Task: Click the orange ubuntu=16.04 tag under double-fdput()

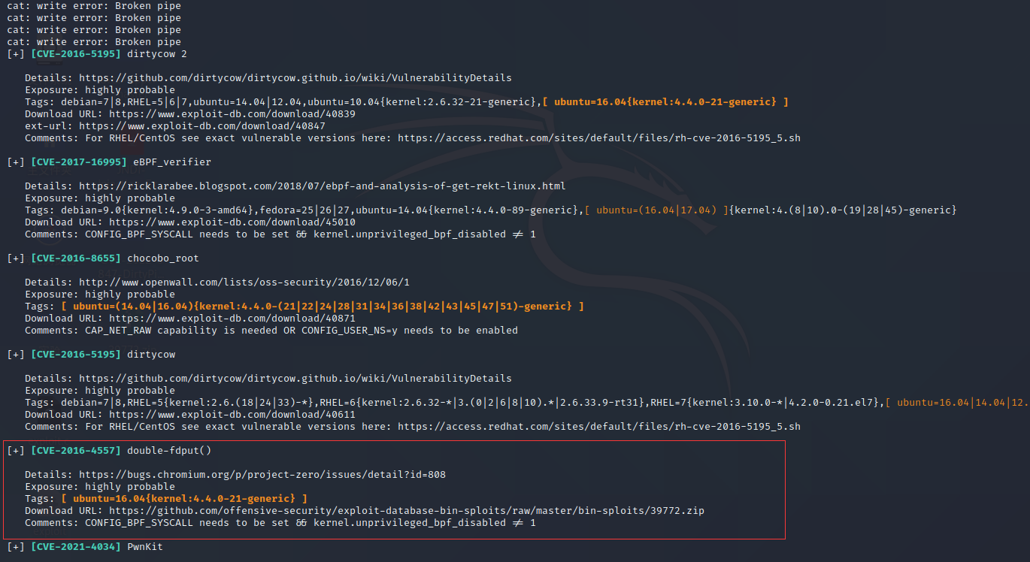Action: [x=184, y=499]
